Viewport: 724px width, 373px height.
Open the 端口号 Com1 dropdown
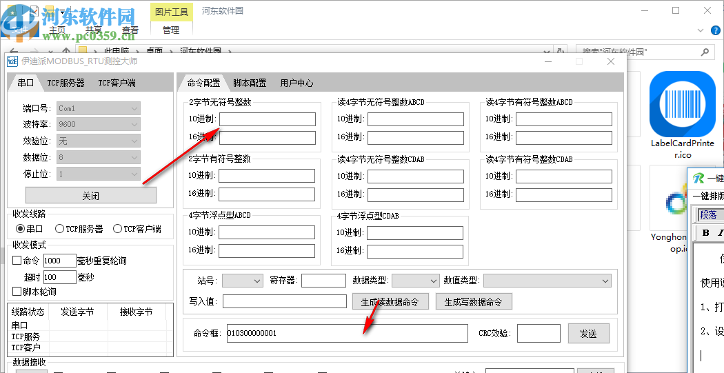point(99,108)
